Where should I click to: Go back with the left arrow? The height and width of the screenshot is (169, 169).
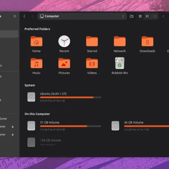pyautogui.click(x=25, y=16)
